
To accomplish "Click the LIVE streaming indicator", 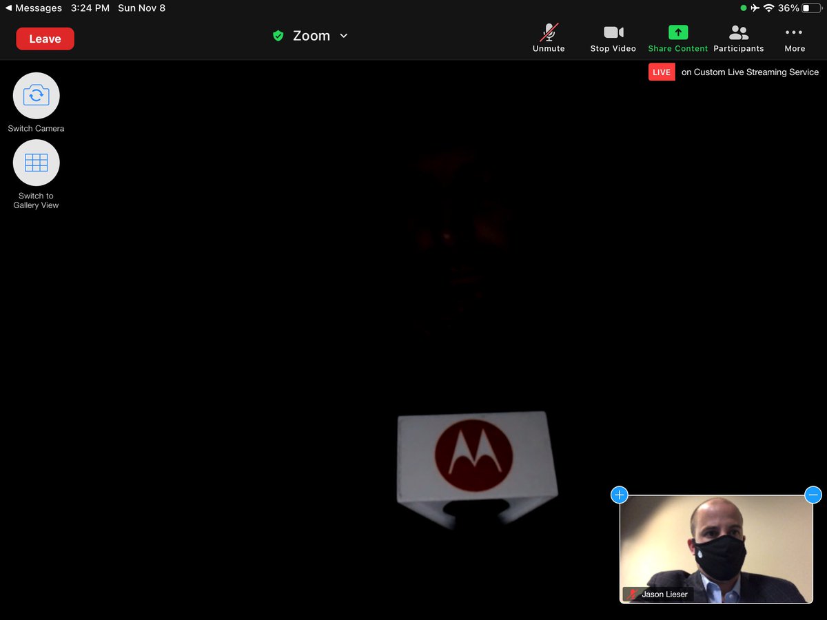I will (x=662, y=72).
